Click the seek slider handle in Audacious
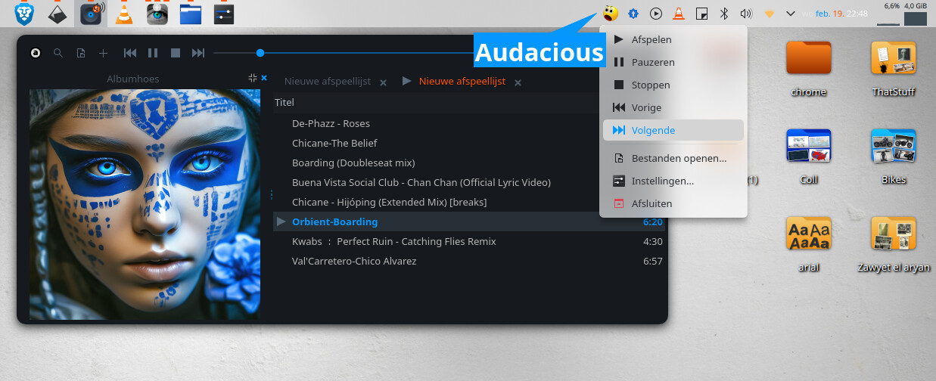This screenshot has height=381, width=936. click(x=260, y=53)
